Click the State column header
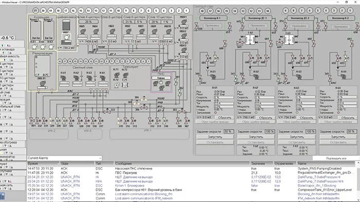This screenshot has width=360, height=202. [77, 164]
